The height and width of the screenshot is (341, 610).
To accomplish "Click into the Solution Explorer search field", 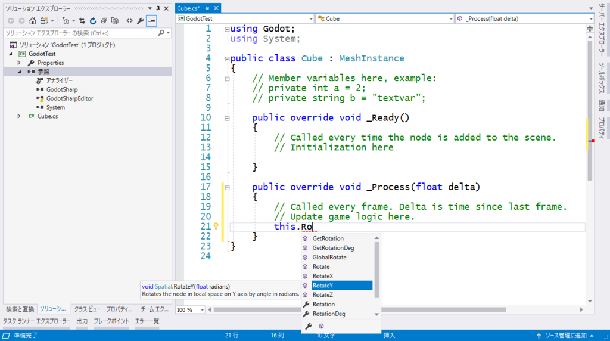I will [x=81, y=33].
